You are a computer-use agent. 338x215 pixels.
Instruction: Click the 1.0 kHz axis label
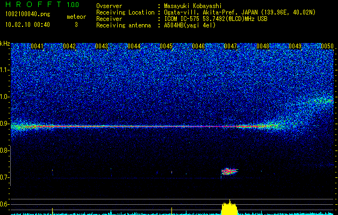point(4,97)
